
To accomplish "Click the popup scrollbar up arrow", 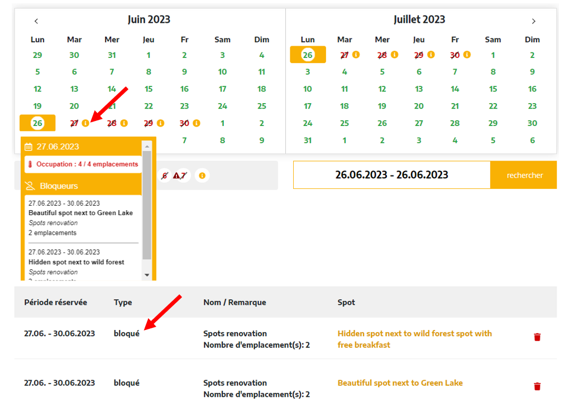I will (147, 145).
